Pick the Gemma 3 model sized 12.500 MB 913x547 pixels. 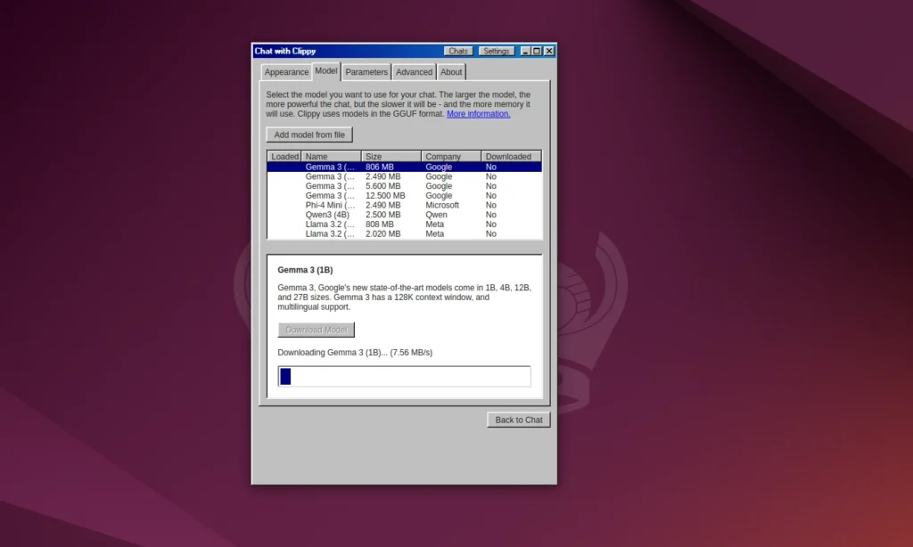[x=404, y=195]
